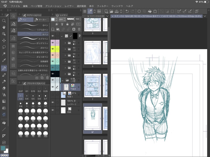Click the Fill bucket tool
210x157 pixels.
pyautogui.click(x=4, y=122)
